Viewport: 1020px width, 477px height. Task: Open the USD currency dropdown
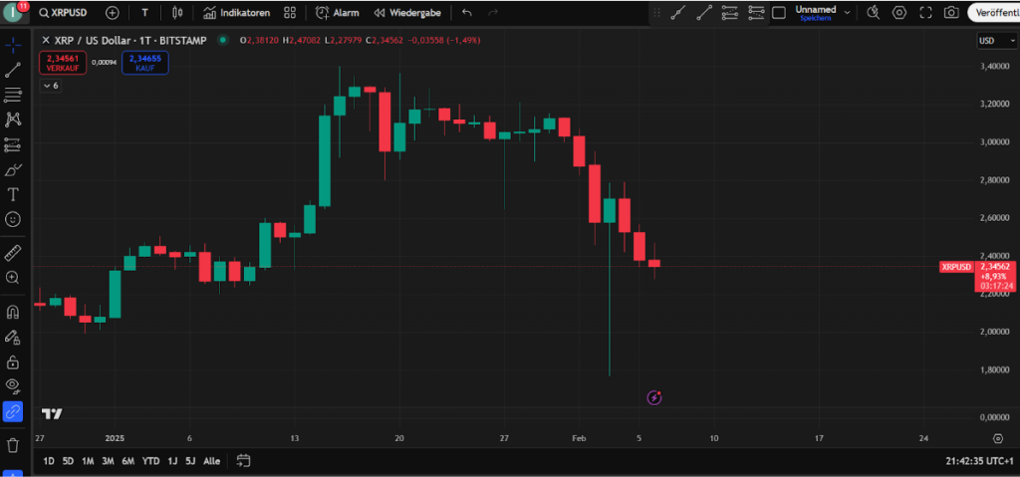(995, 41)
